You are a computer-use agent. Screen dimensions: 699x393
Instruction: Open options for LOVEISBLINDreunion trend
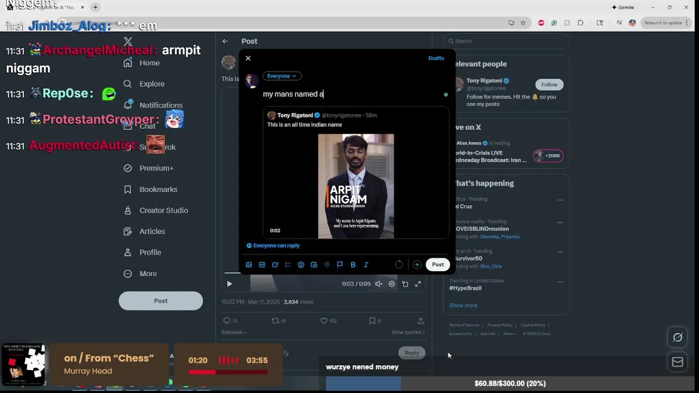coord(560,223)
